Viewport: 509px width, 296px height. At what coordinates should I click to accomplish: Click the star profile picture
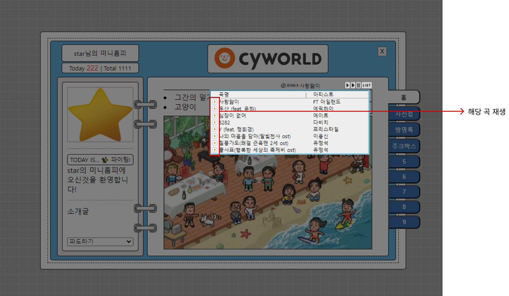point(100,114)
